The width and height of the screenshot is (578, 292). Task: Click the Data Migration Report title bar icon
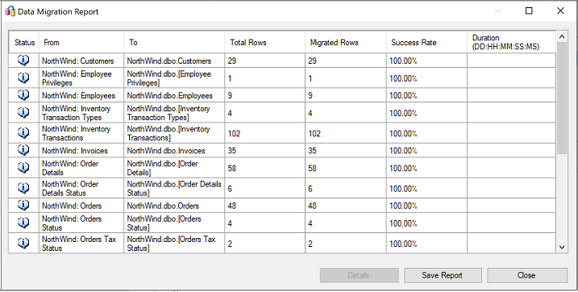10,11
